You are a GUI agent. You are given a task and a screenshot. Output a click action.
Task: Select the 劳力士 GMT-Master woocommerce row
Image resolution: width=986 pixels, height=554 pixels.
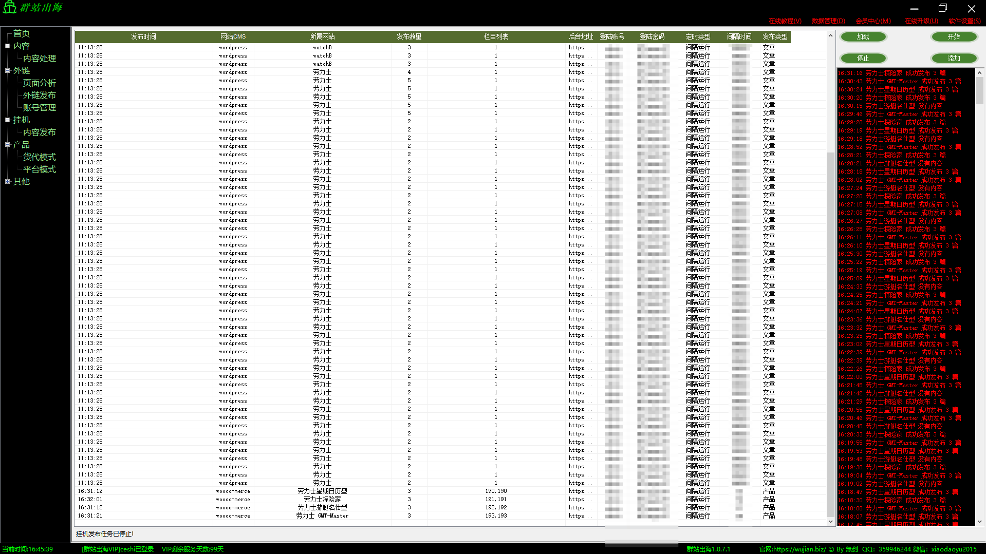(432, 516)
